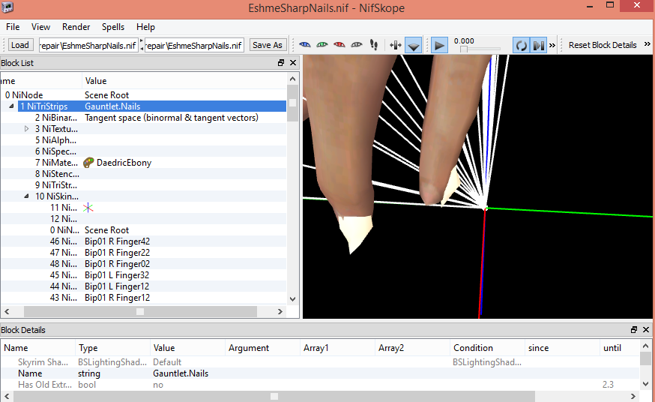655x402 pixels.
Task: Click the Value column header in Block List
Action: point(184,81)
